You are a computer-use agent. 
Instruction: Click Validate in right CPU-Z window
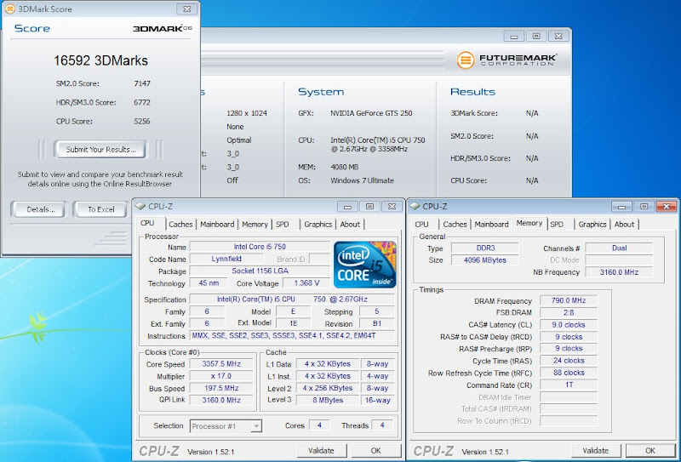point(595,451)
